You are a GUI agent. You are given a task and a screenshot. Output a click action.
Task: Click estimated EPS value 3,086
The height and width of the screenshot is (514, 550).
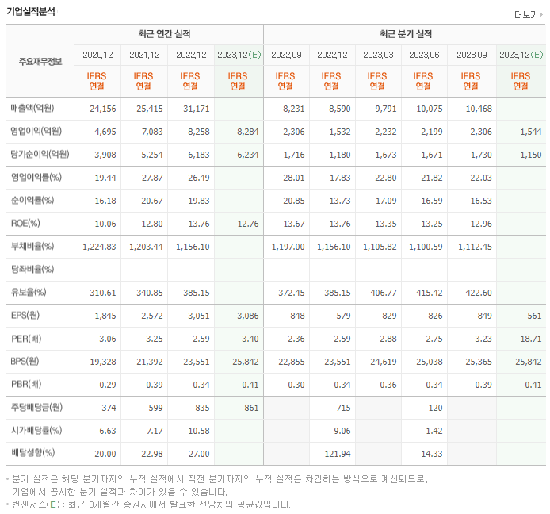click(247, 316)
